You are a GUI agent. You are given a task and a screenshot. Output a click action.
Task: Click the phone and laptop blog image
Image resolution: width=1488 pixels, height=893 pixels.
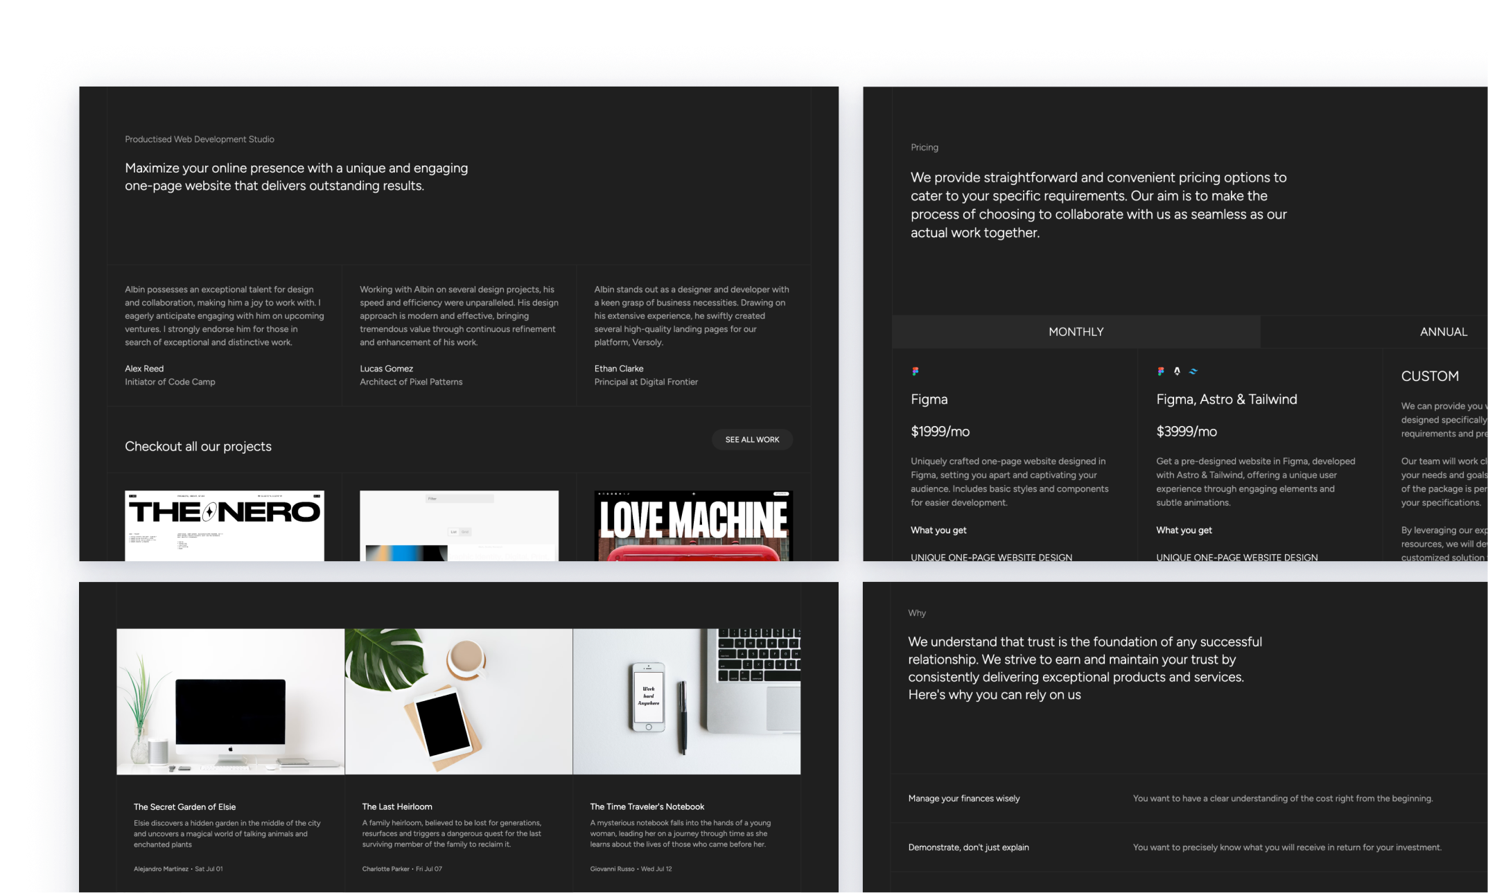click(686, 701)
